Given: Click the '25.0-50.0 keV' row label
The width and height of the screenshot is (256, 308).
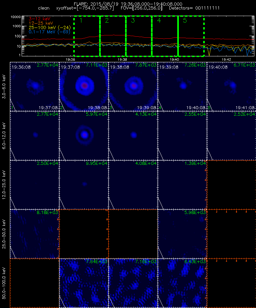Looking at the screenshot, I should click(x=4, y=234).
